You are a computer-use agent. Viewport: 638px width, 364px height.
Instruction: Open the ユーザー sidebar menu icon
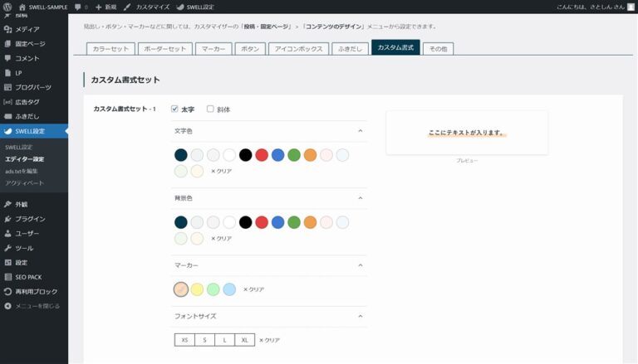click(x=8, y=234)
